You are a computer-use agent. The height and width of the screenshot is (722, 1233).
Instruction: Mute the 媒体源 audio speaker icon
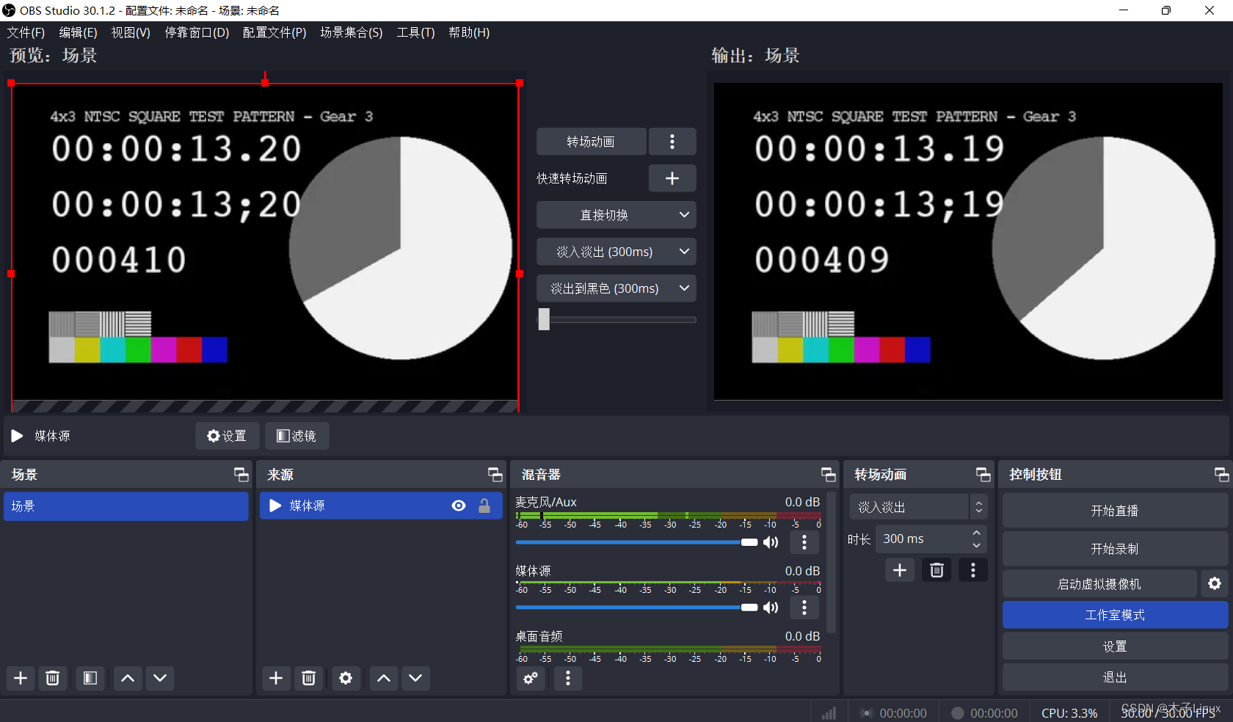coord(771,608)
